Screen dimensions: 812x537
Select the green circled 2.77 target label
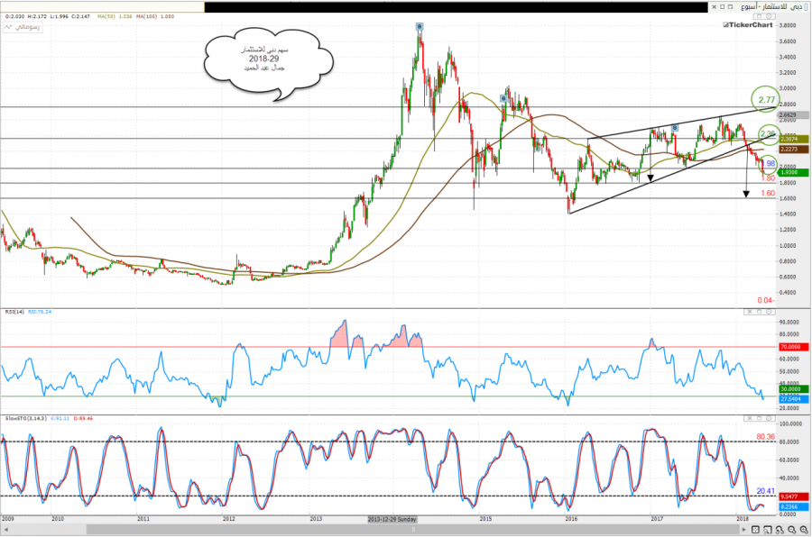pyautogui.click(x=766, y=100)
